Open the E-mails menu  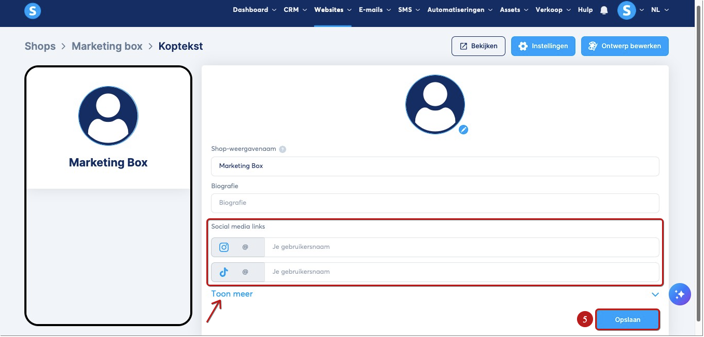[x=375, y=10]
